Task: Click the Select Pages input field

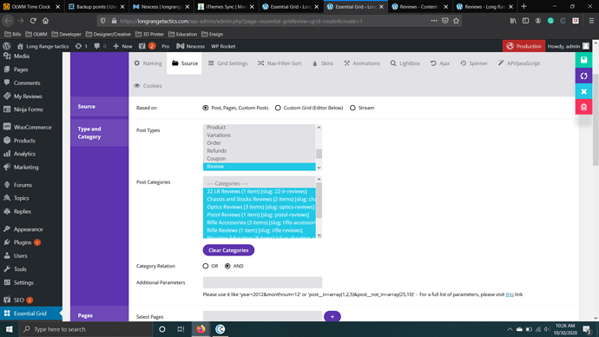Action: click(262, 316)
